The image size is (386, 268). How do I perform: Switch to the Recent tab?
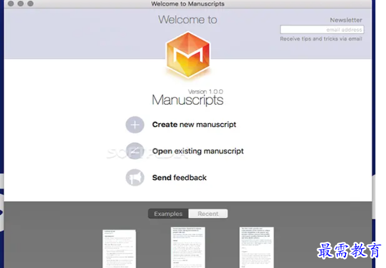pos(208,214)
